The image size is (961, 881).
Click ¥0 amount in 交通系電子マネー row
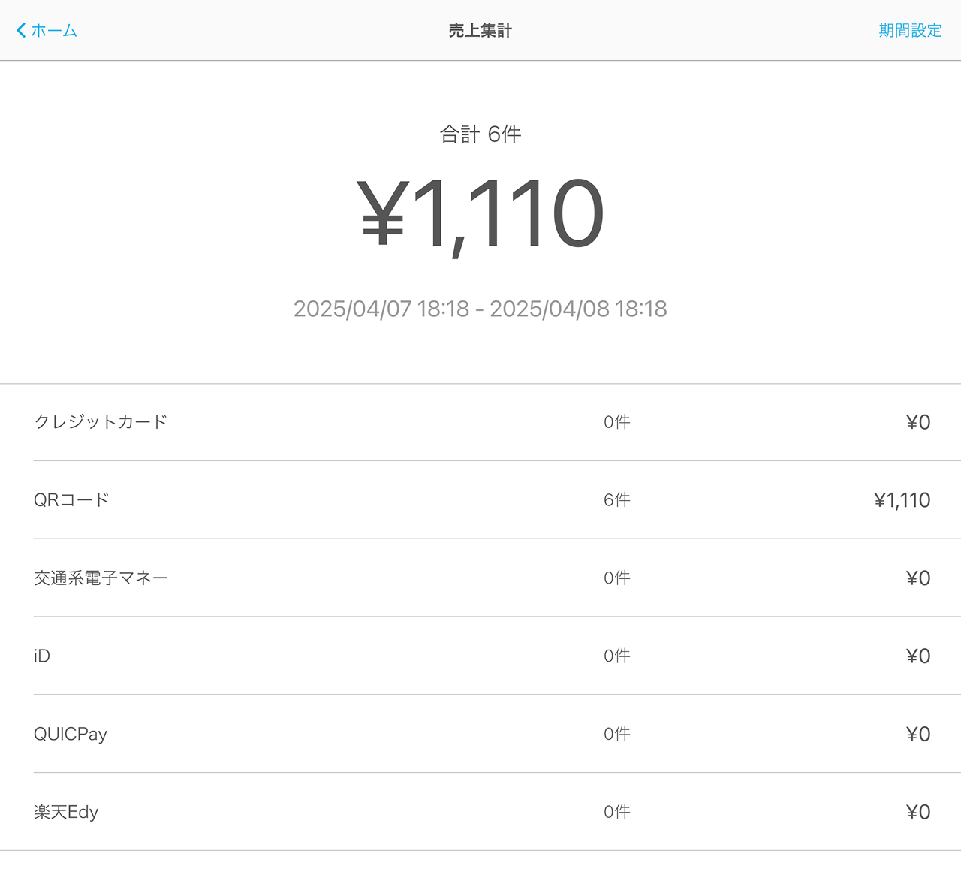(918, 578)
